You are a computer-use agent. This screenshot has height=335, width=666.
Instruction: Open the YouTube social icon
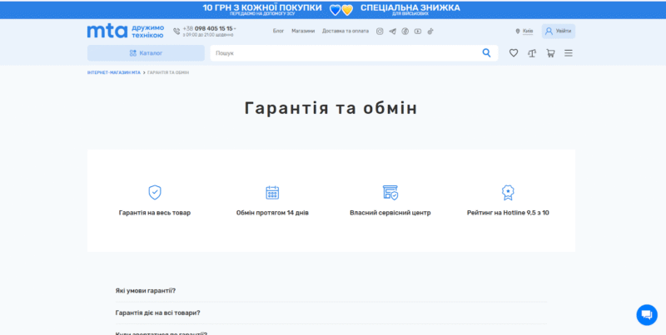coord(418,31)
